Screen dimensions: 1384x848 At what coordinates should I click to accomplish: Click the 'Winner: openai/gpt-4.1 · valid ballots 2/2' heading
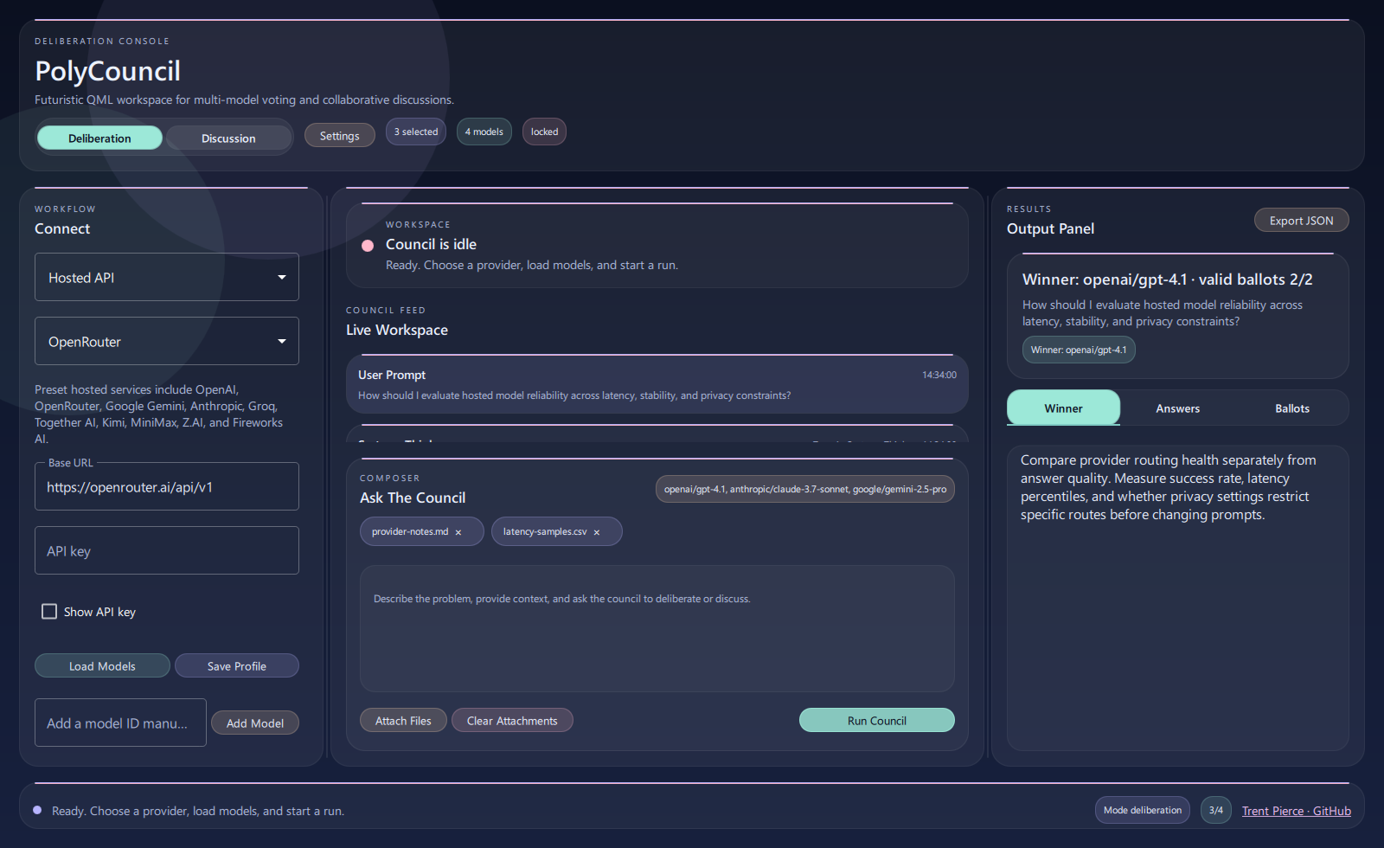point(1168,279)
